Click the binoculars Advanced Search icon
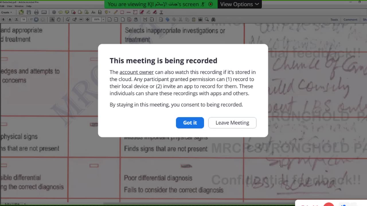367x206 pixels. click(213, 19)
